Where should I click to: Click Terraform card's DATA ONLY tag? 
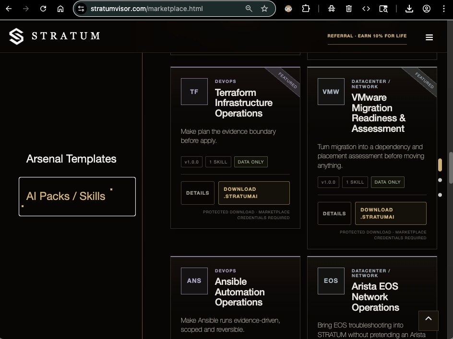click(251, 162)
